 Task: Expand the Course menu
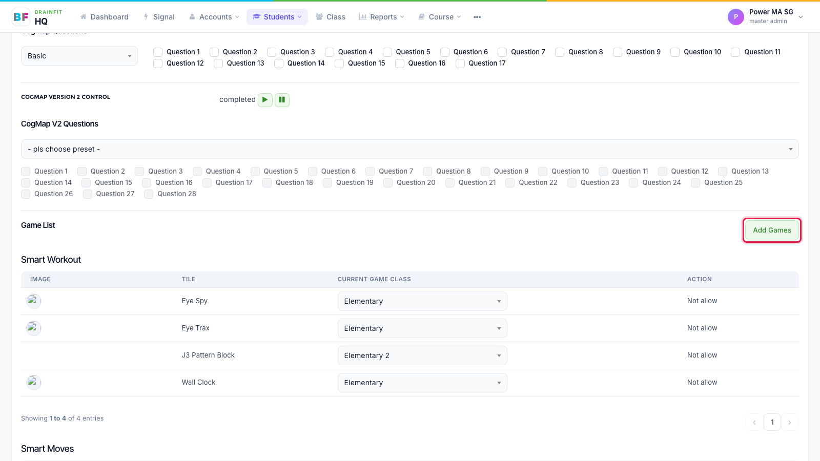[440, 17]
